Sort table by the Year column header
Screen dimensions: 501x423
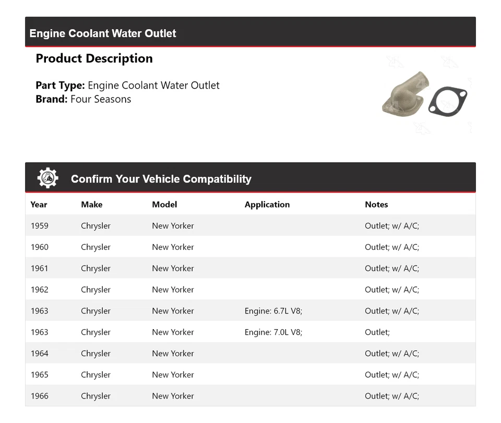(x=39, y=204)
